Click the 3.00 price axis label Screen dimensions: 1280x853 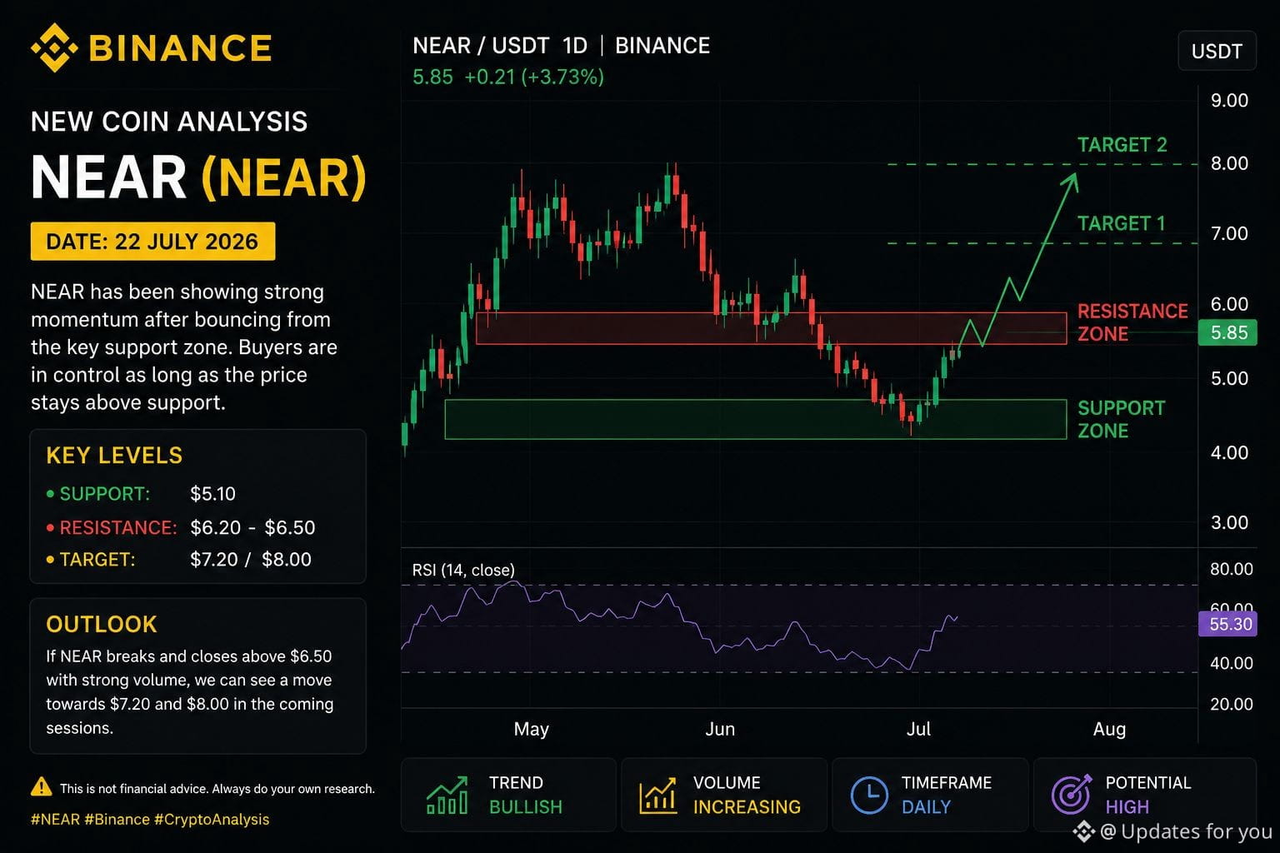pyautogui.click(x=1229, y=522)
